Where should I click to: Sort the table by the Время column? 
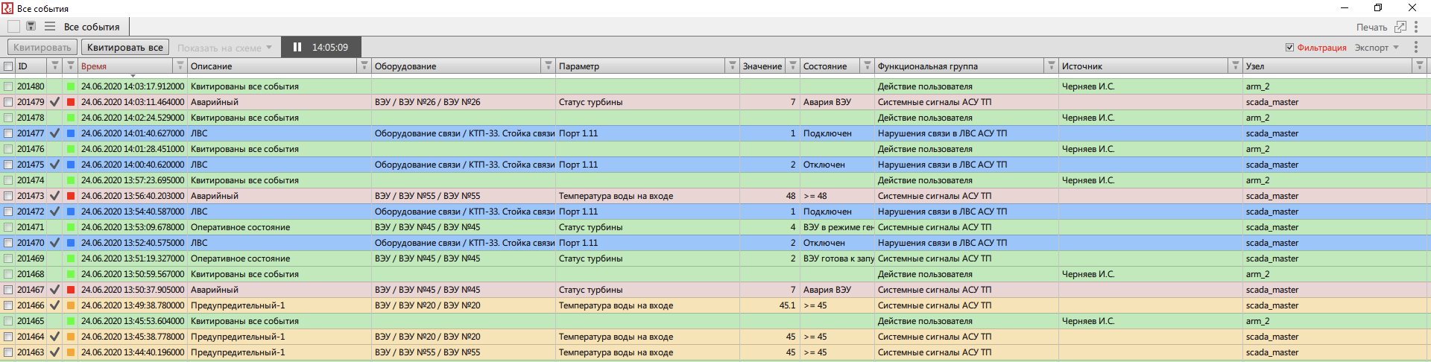(94, 66)
